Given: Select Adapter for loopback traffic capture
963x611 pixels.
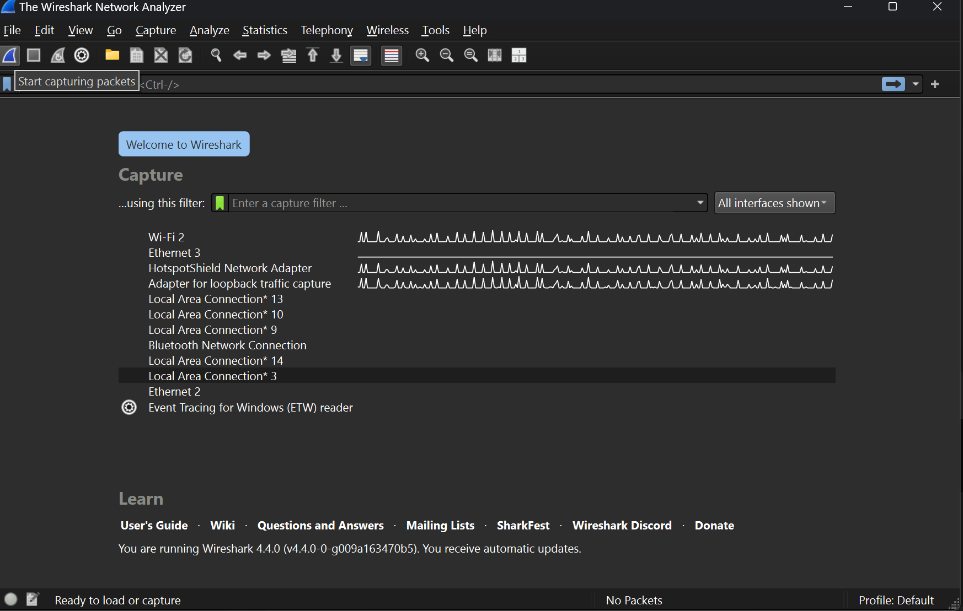Looking at the screenshot, I should click(x=477, y=284).
